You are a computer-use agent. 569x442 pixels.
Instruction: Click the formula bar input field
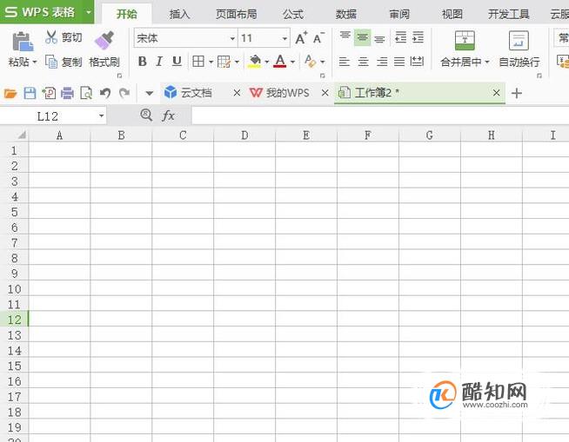click(380, 116)
